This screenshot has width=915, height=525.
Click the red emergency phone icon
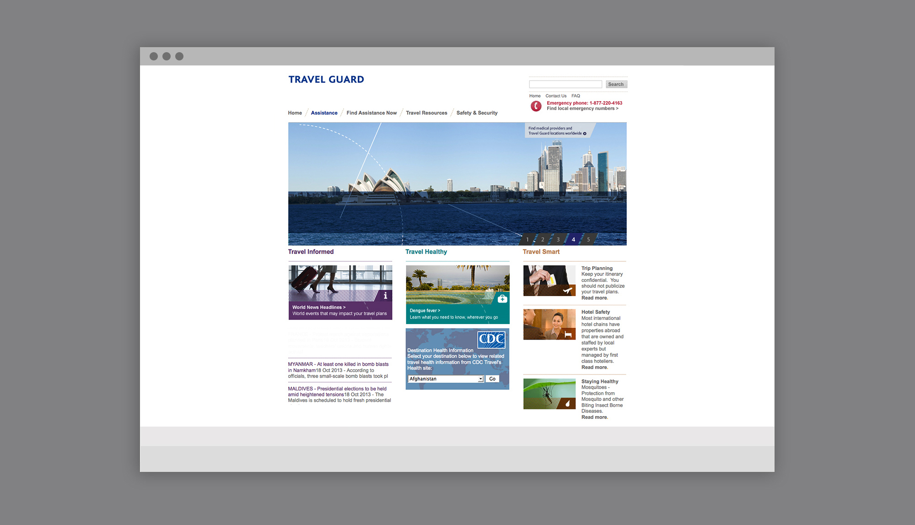[x=536, y=106]
